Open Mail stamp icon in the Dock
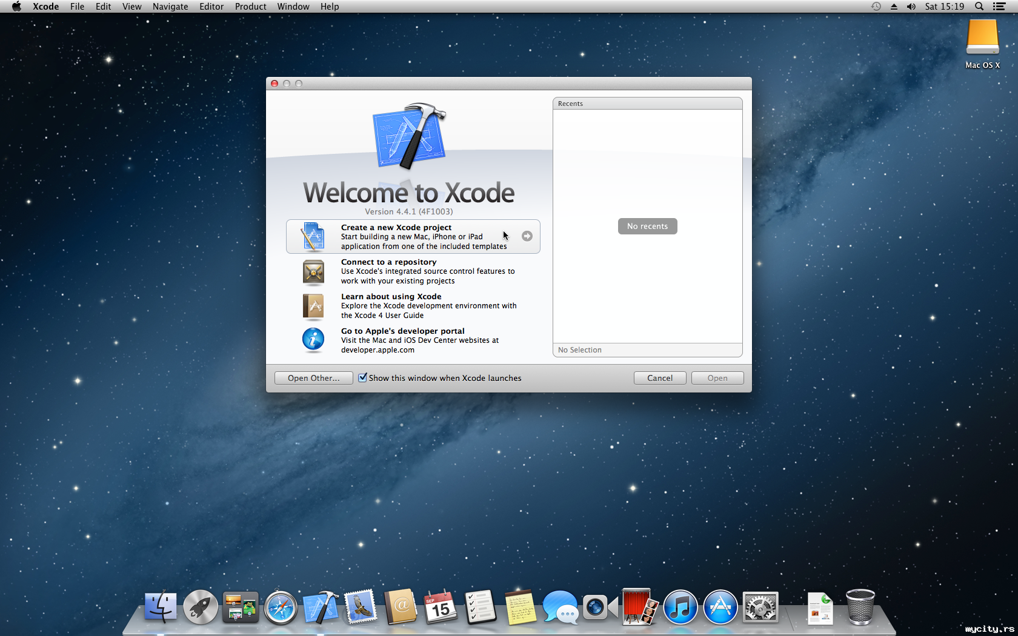 [361, 607]
